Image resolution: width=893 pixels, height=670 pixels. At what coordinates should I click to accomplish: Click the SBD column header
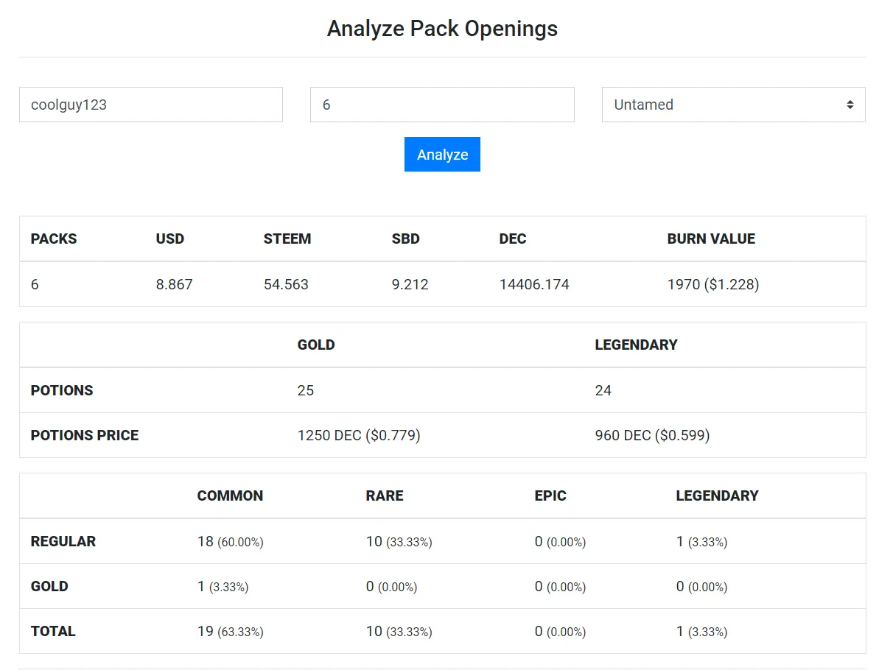[x=406, y=239]
